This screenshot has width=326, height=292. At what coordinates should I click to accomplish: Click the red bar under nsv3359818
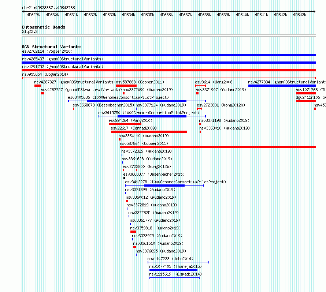click(133, 232)
